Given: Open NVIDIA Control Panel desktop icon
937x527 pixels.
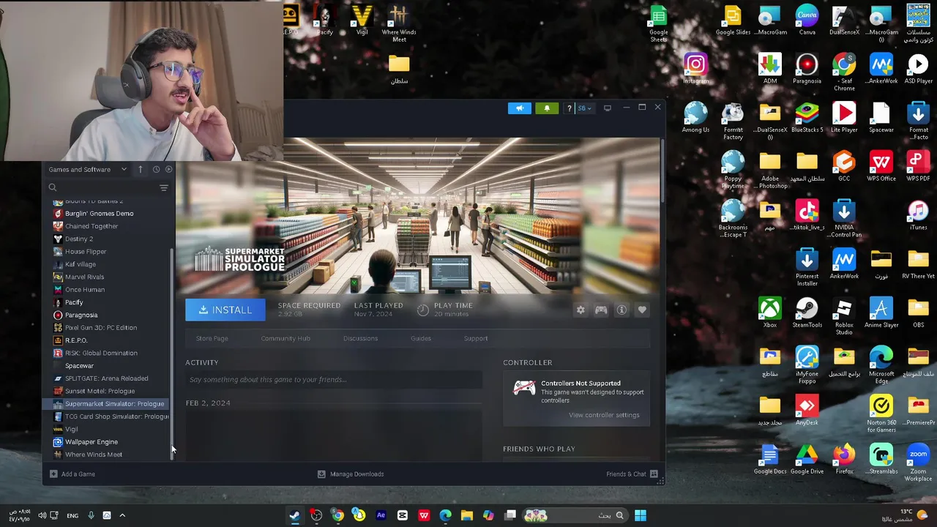Looking at the screenshot, I should click(844, 219).
